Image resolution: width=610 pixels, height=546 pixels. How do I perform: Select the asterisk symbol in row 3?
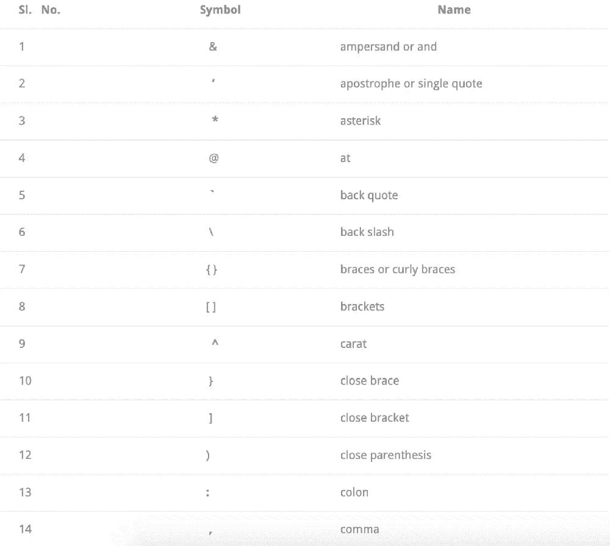pos(215,119)
